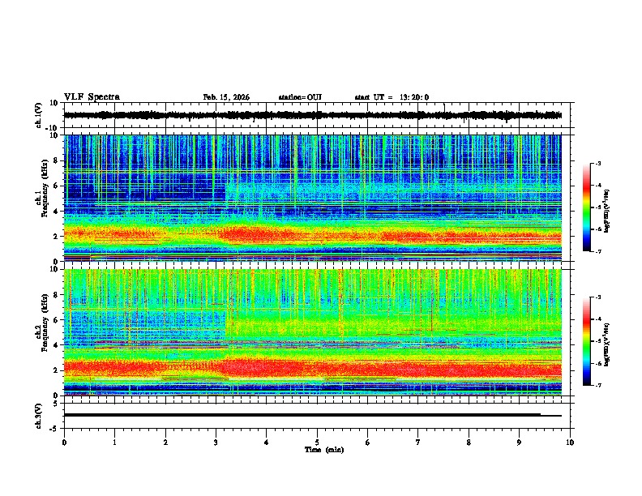Image resolution: width=642 pixels, height=496 pixels.
Task: Click time axis tick label 3
Action: [x=216, y=443]
